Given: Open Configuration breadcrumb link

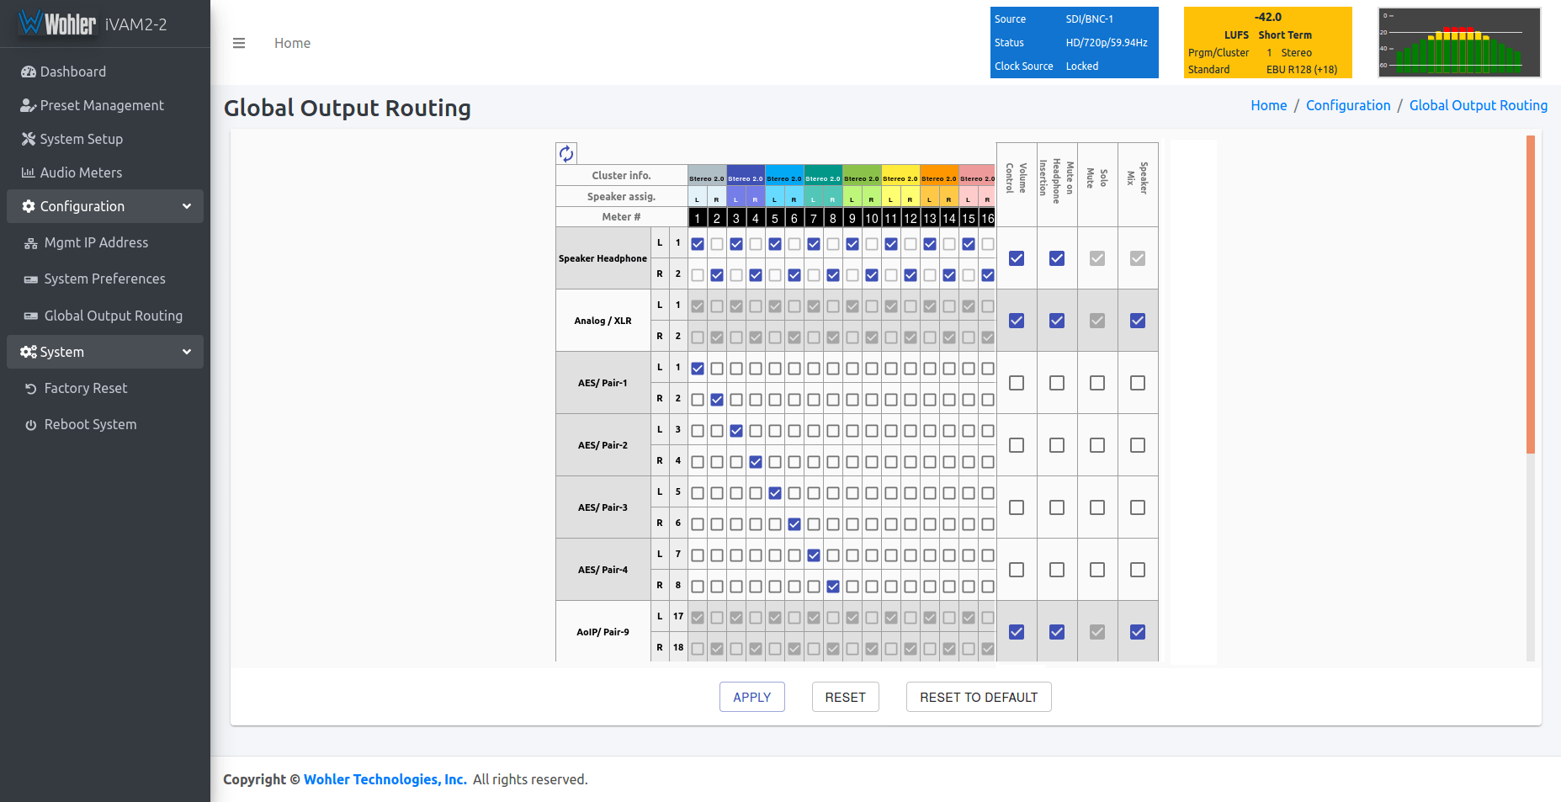Looking at the screenshot, I should coord(1348,105).
